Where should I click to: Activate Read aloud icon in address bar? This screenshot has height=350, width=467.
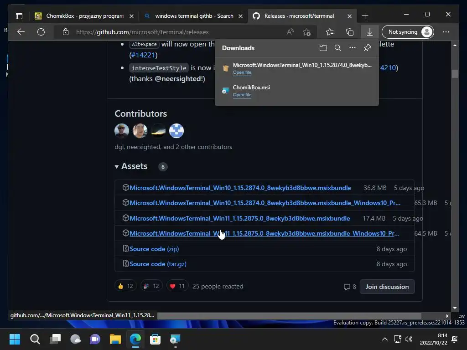click(290, 32)
